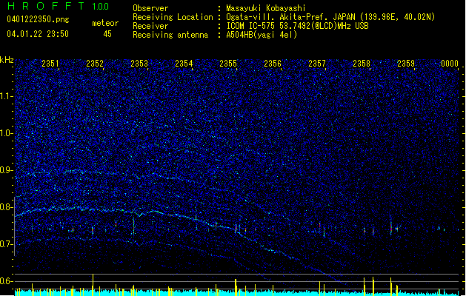Click the 1.0 kHz axis label
This screenshot has height=296, width=466.
click(x=7, y=134)
